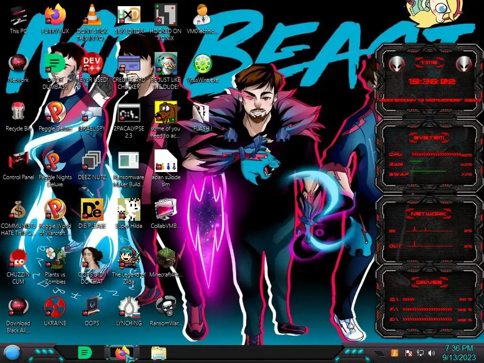Select the ISRAEL SPY shortcut
The width and height of the screenshot is (484, 363).
click(92, 113)
